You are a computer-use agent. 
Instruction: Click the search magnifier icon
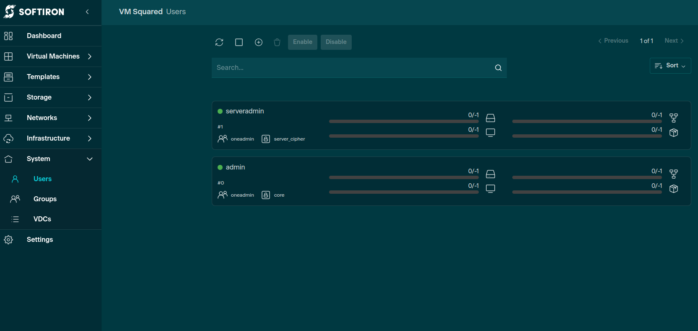(x=498, y=68)
